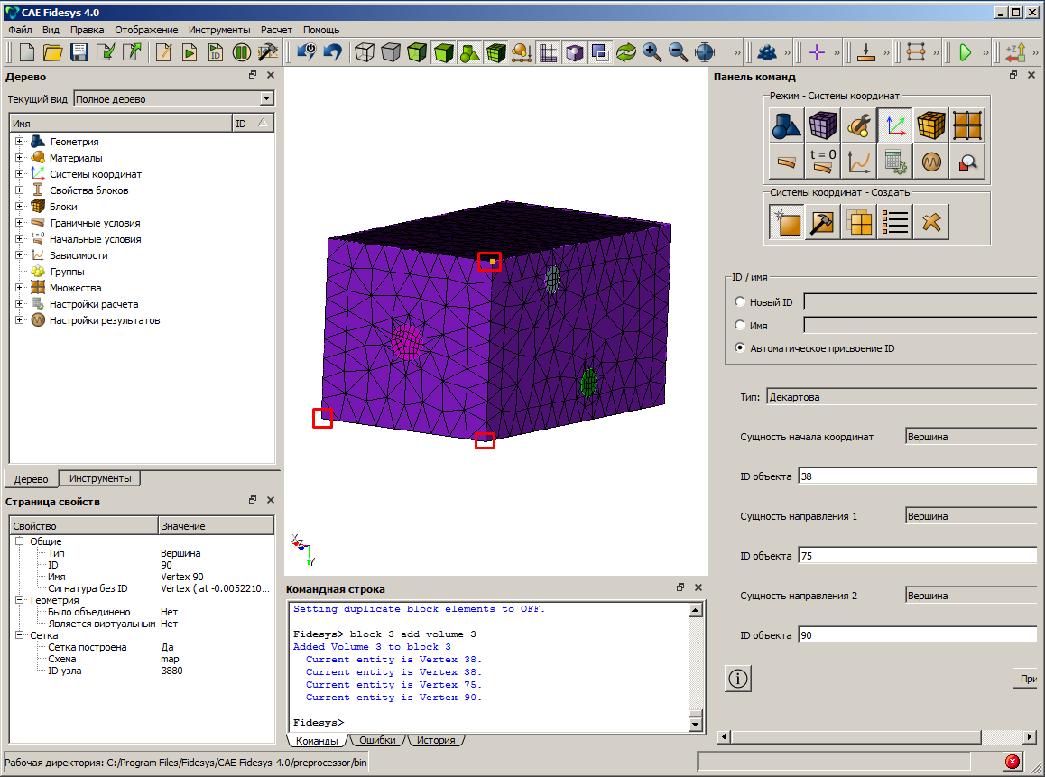This screenshot has width=1045, height=777.
Task: Click the info (i) button
Action: pyautogui.click(x=738, y=679)
